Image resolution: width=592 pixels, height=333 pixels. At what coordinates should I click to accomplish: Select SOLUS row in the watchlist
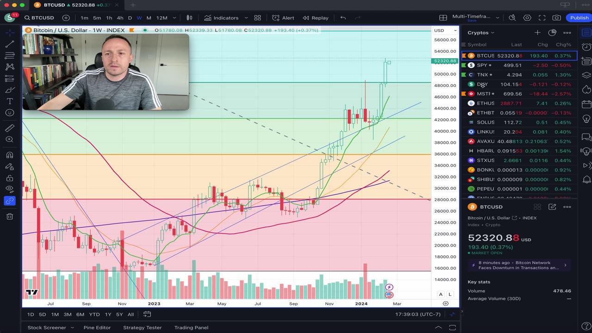(519, 122)
